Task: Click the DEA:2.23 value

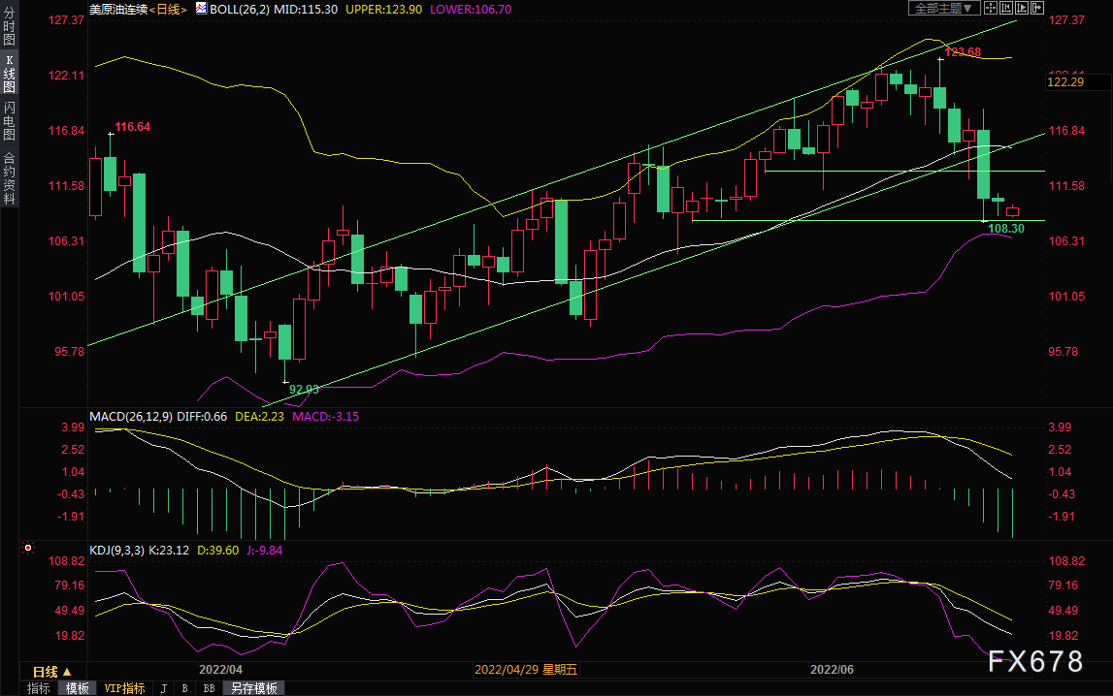Action: [x=259, y=417]
